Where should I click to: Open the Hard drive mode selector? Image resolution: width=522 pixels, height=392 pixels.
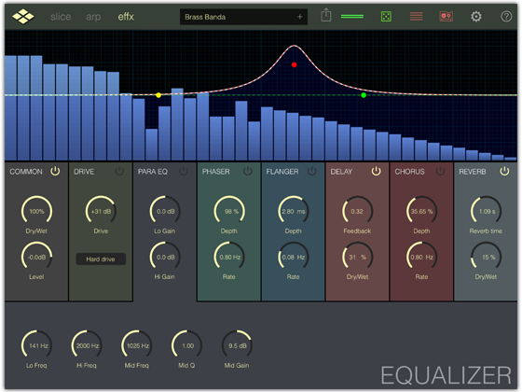(101, 259)
